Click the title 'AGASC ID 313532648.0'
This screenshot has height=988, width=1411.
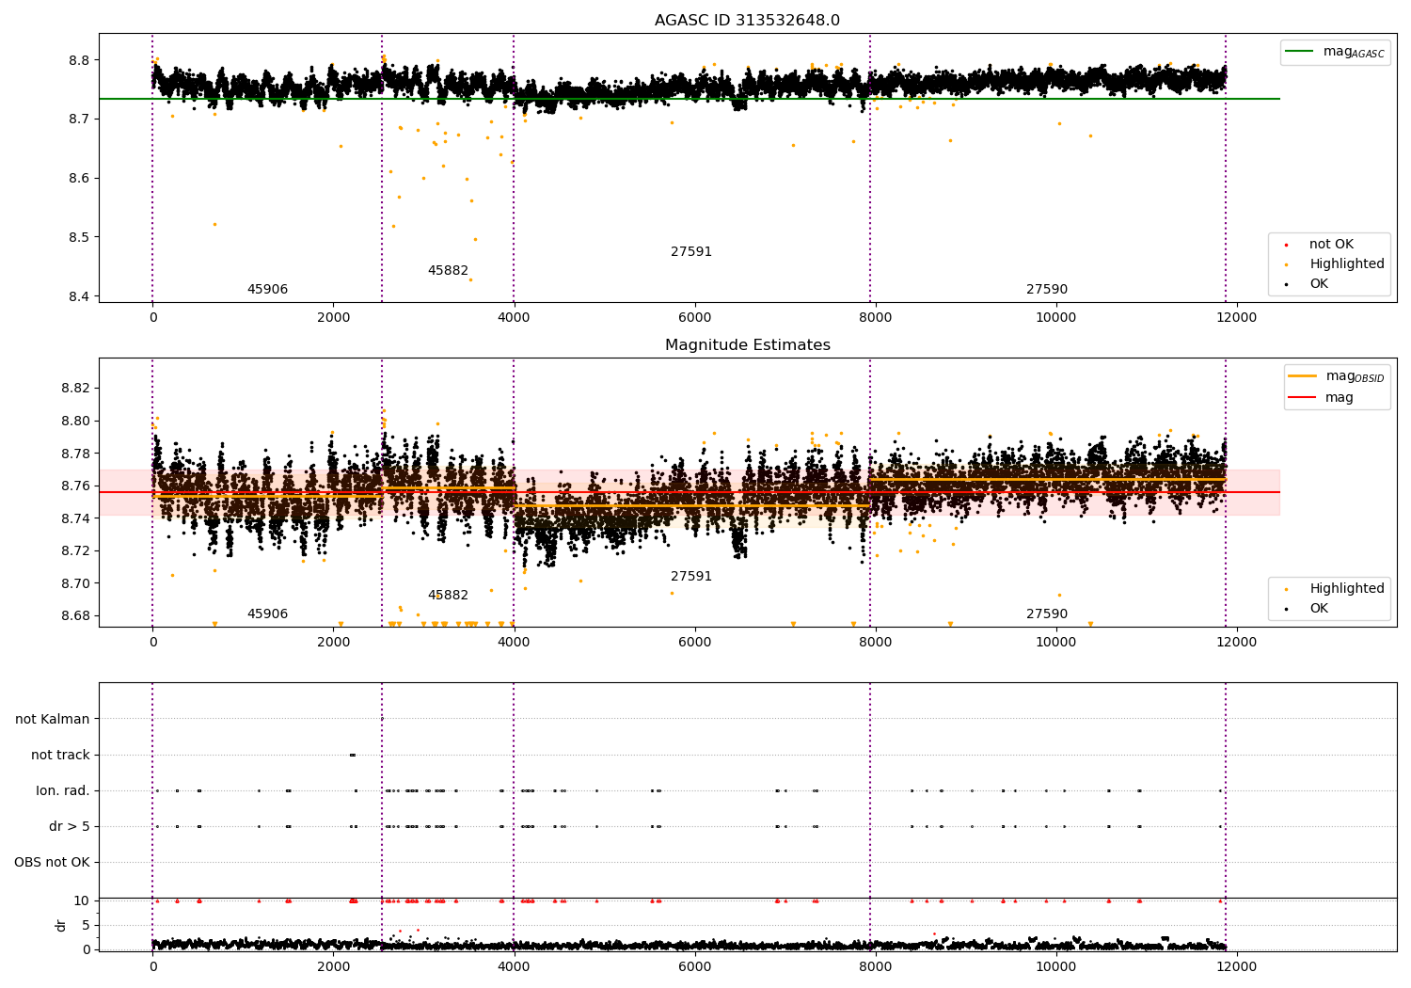(747, 21)
